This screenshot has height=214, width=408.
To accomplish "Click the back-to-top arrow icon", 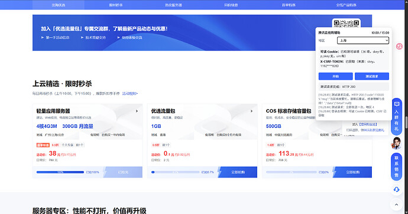I will (396, 205).
